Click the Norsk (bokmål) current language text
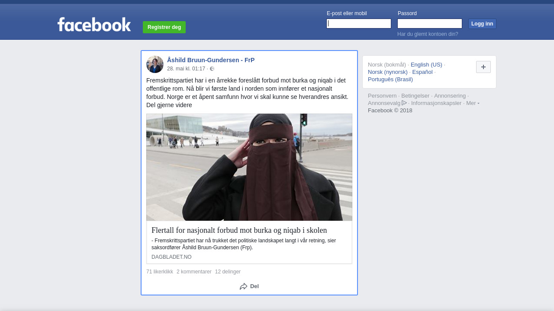554x311 pixels. pyautogui.click(x=387, y=65)
